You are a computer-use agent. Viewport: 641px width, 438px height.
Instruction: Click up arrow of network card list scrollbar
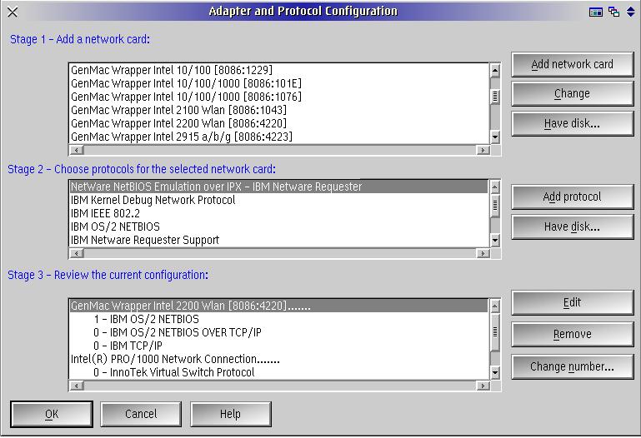tap(495, 70)
